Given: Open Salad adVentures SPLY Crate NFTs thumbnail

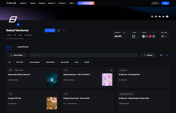Looking at the screenshot, I should tap(107, 80).
